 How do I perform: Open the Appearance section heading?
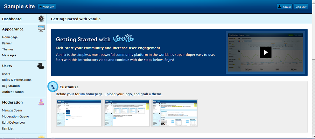point(13,29)
